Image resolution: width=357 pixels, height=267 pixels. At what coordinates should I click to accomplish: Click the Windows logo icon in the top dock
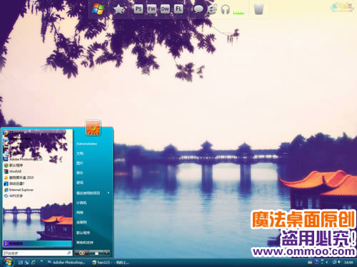pyautogui.click(x=98, y=9)
